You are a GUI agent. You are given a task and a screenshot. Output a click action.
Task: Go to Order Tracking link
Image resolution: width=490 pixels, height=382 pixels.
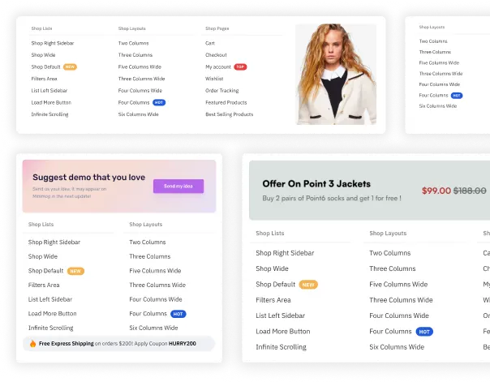(x=221, y=91)
